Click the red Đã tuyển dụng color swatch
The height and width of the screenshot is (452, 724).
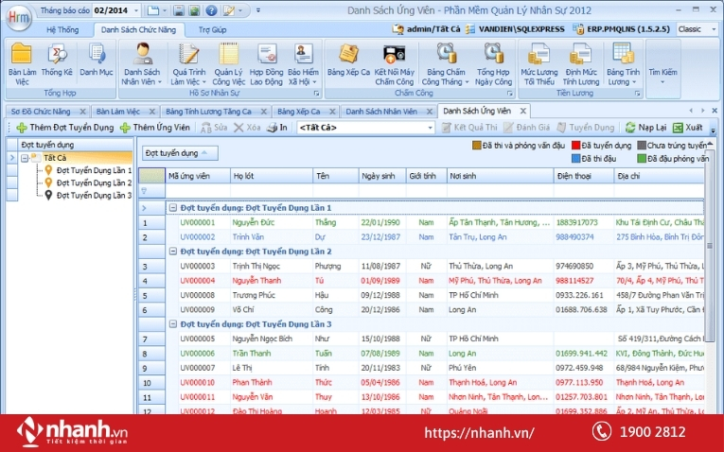pos(574,146)
